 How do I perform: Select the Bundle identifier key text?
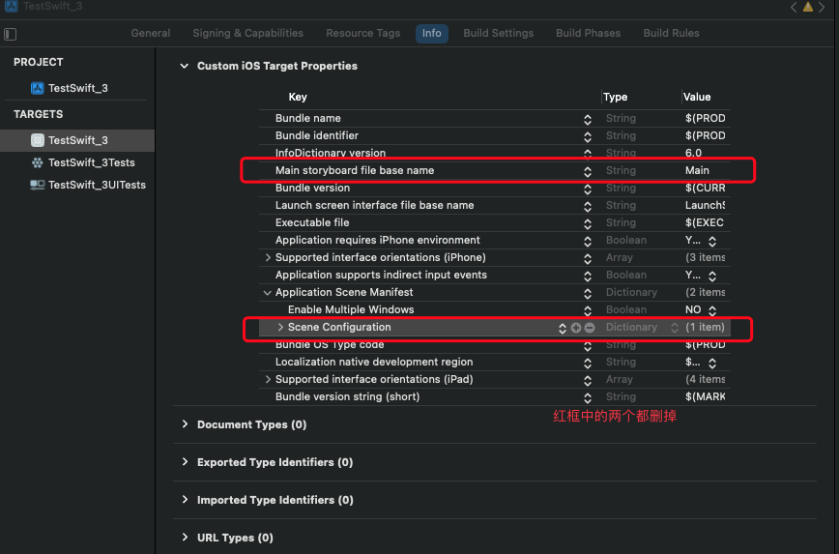click(317, 136)
